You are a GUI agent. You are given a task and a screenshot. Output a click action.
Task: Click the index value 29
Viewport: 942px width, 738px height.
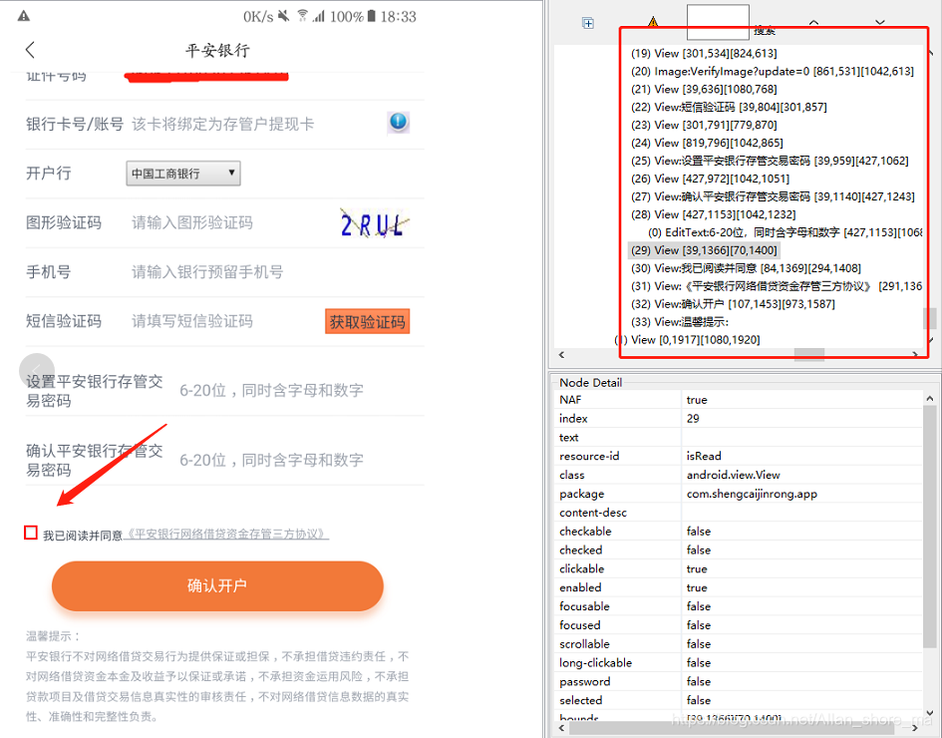(693, 418)
